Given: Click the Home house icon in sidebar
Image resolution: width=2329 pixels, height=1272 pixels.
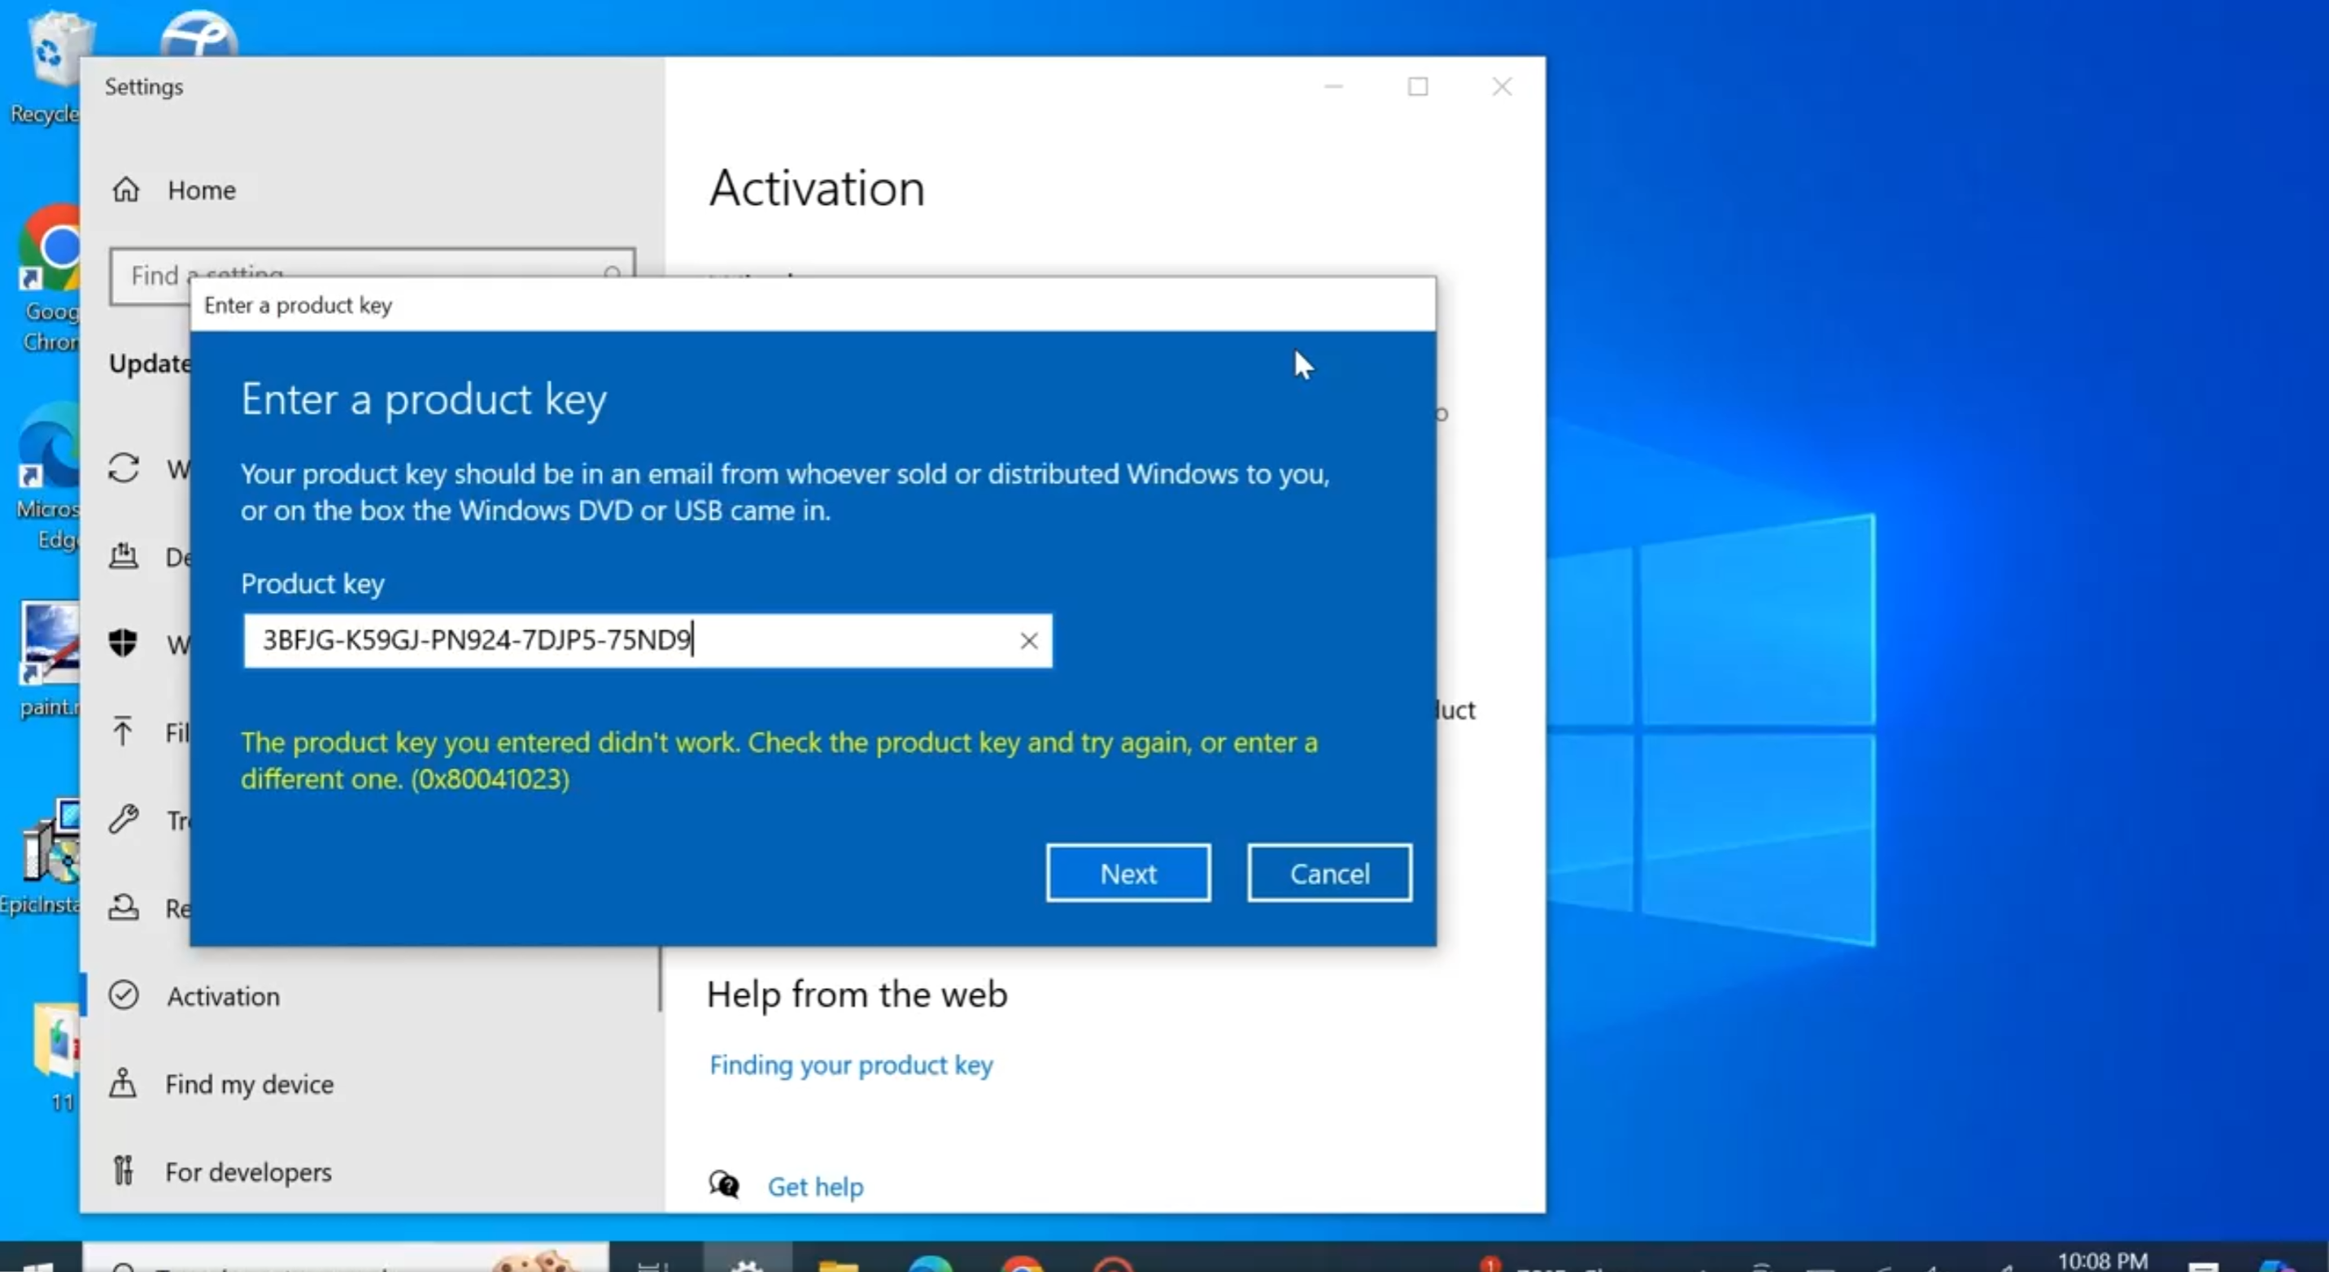Looking at the screenshot, I should [x=125, y=189].
